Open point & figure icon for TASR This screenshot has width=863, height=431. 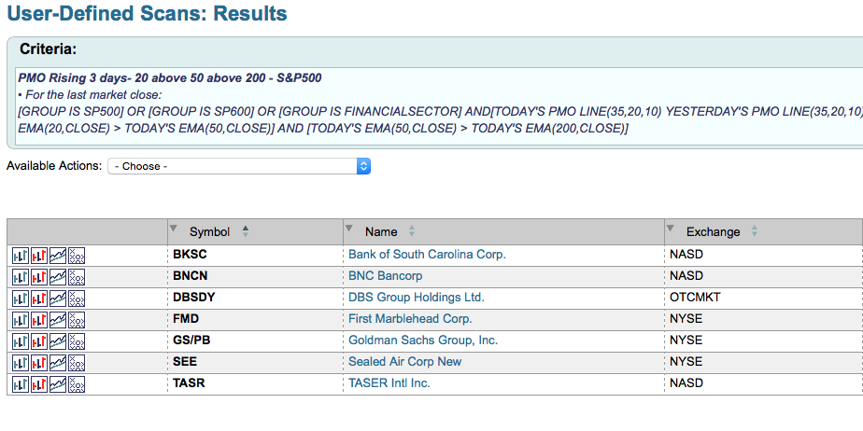[x=77, y=383]
